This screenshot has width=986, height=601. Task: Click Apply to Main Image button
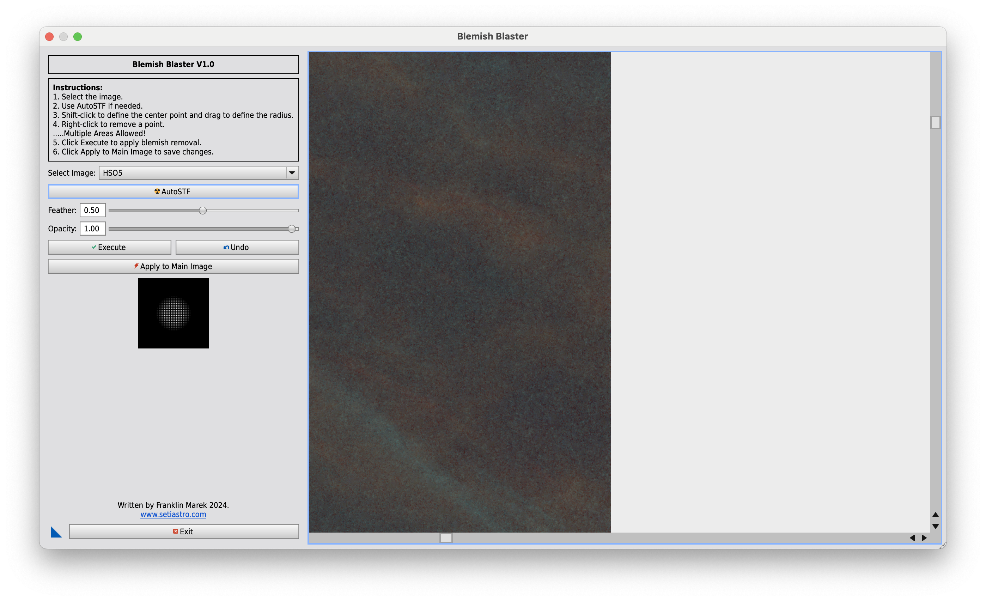point(173,266)
